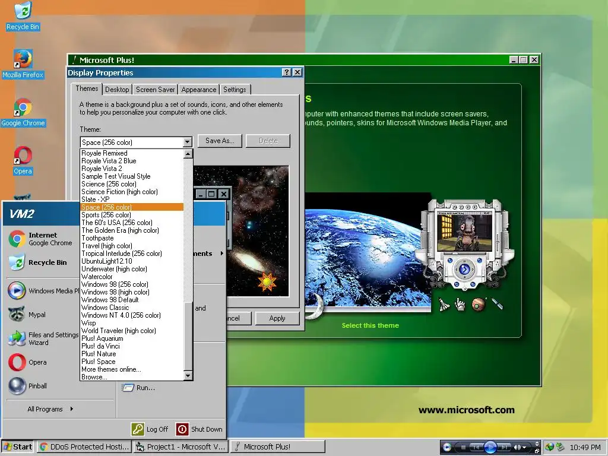Expand All Programs in the Start menu
Screen dimensions: 608x456
point(50,409)
